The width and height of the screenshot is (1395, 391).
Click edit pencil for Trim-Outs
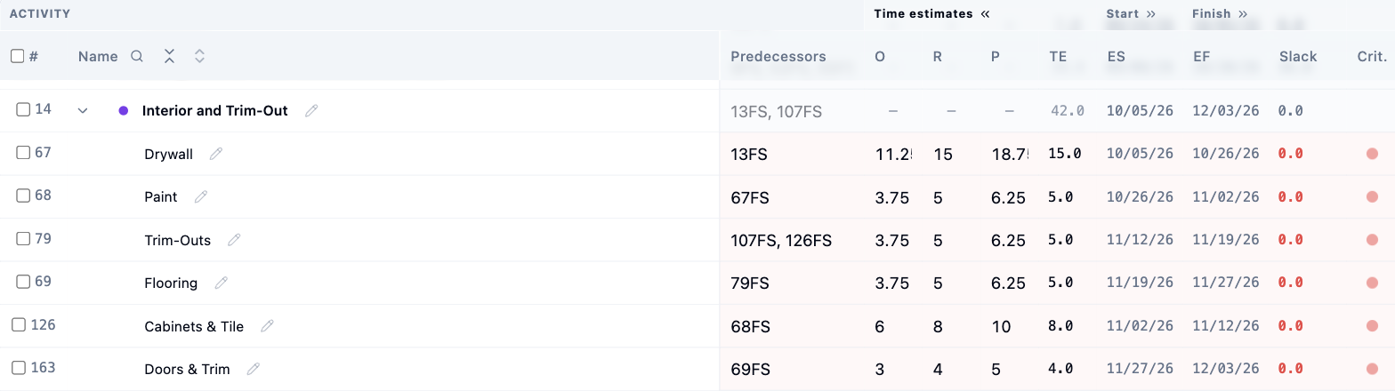coord(234,240)
